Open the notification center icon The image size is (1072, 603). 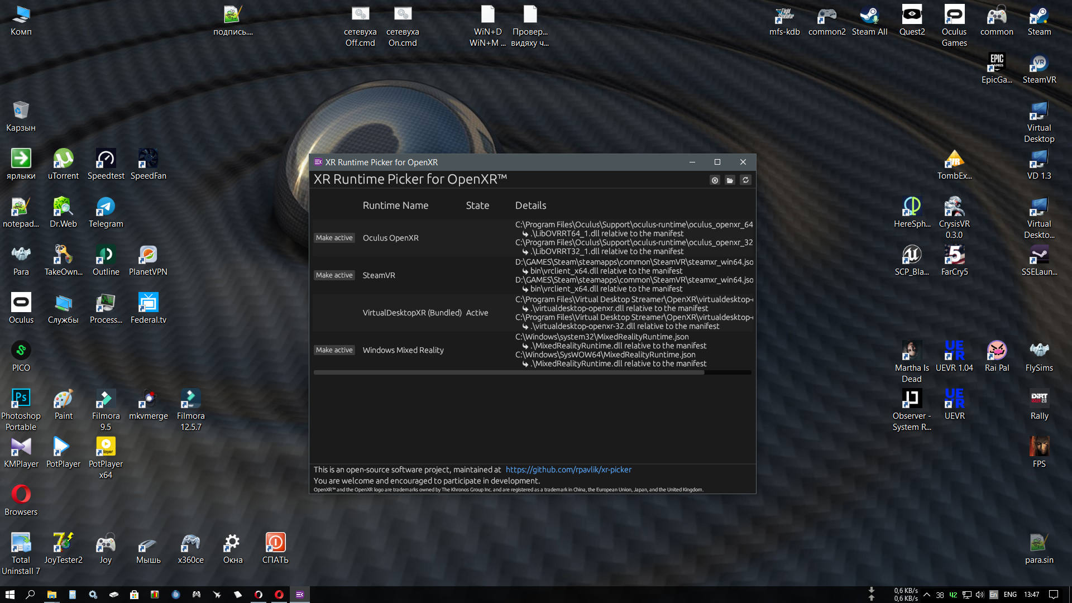(1053, 595)
